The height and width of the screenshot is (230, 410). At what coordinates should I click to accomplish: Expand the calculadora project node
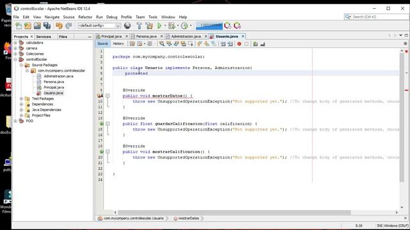pyautogui.click(x=15, y=43)
